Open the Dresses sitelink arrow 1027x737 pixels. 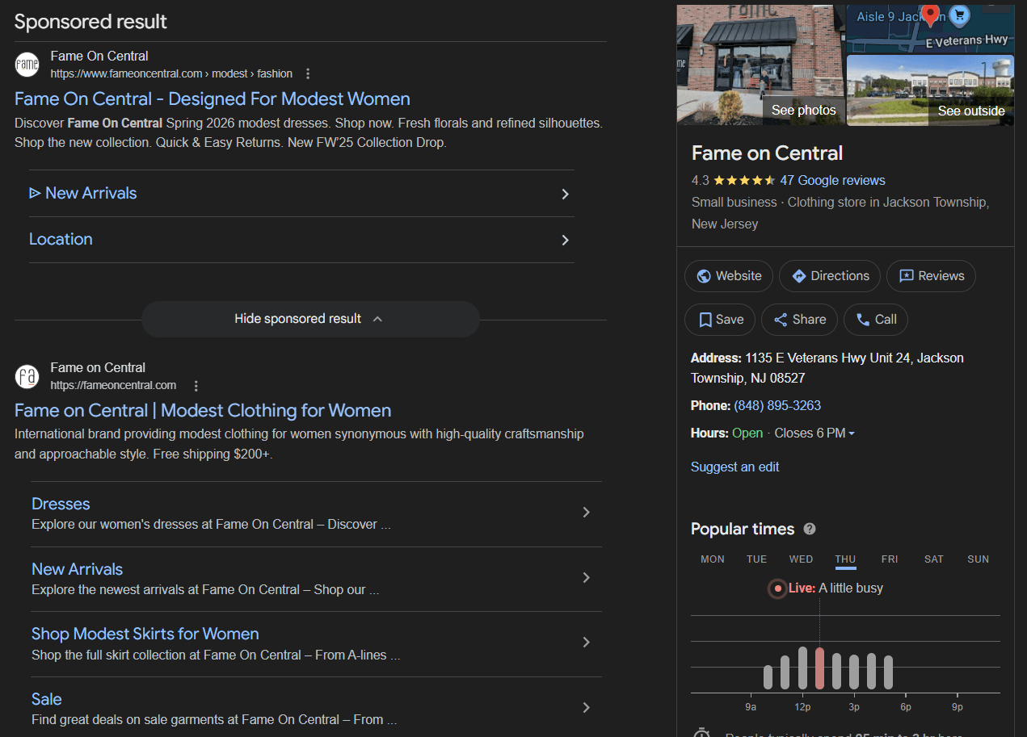coord(586,513)
